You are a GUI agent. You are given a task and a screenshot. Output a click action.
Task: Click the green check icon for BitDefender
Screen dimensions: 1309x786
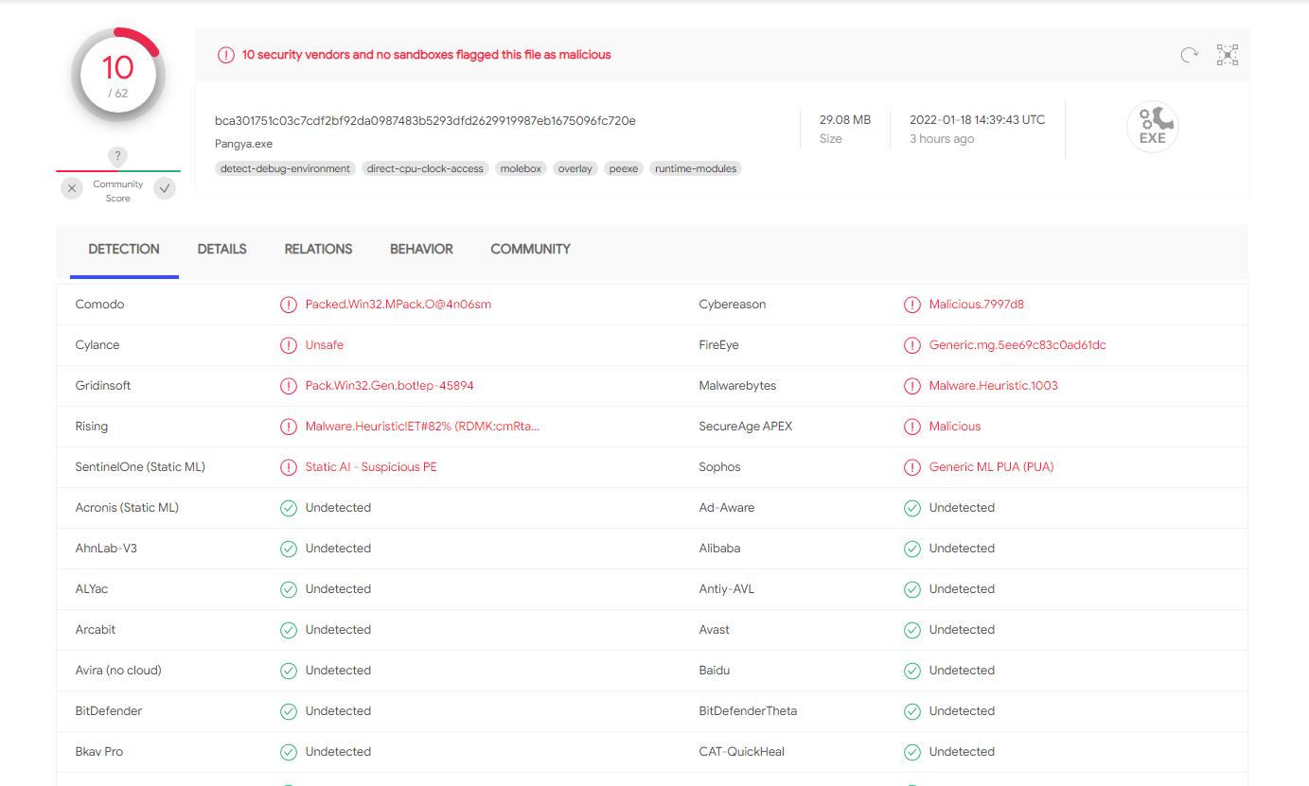coord(289,711)
